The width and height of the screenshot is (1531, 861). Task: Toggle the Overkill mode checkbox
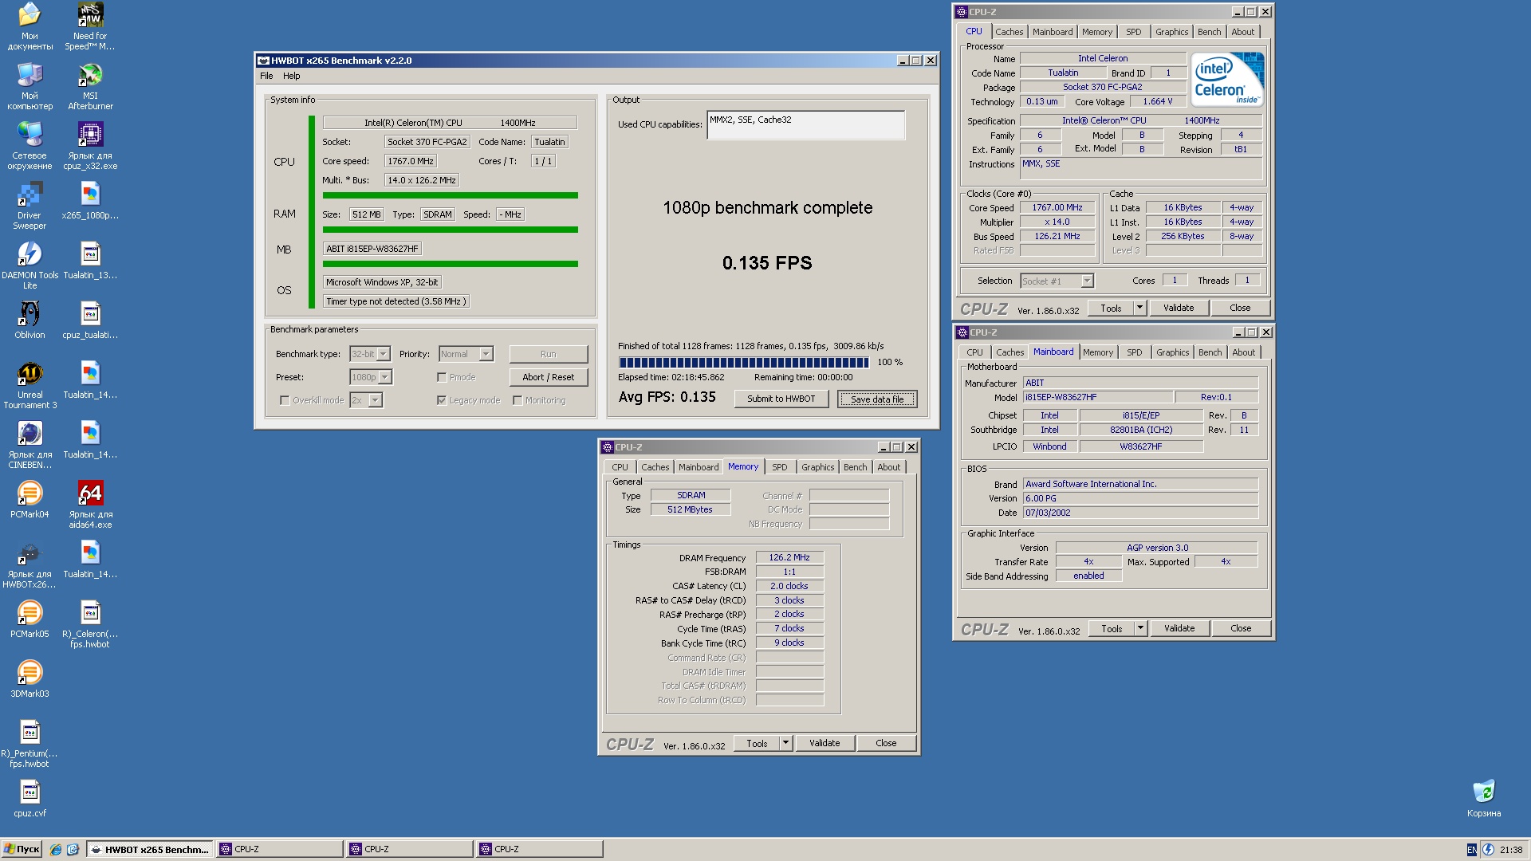point(285,400)
